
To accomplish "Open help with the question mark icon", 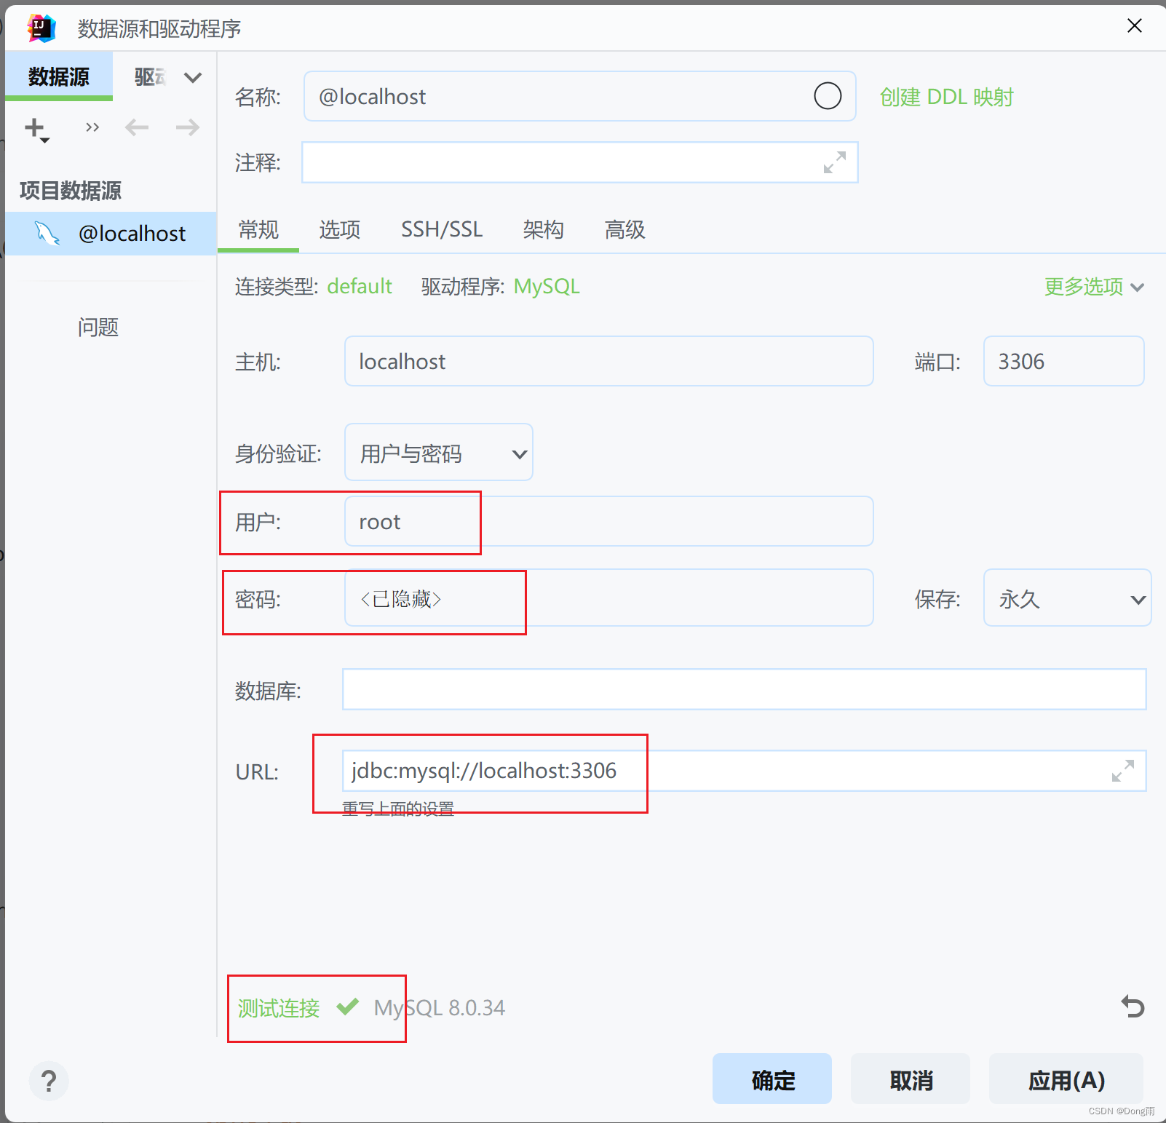I will click(x=48, y=1082).
